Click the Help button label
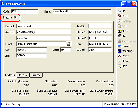 (x=124, y=66)
